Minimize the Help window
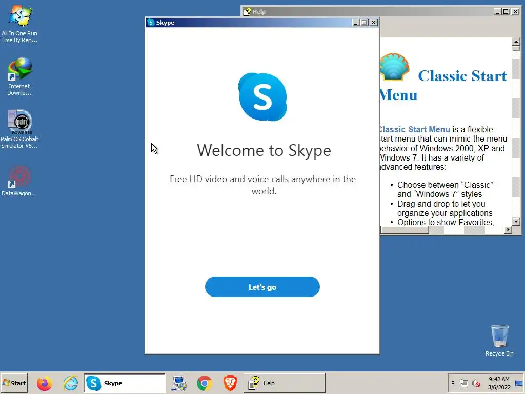The image size is (525, 394). click(x=497, y=12)
